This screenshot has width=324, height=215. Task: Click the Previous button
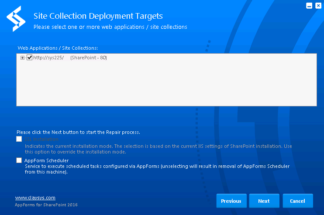click(x=231, y=201)
